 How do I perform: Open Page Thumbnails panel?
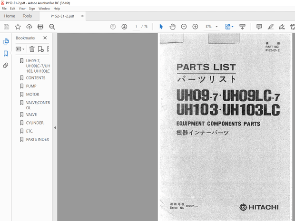pyautogui.click(x=6, y=41)
